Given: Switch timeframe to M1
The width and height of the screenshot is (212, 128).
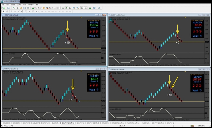Looking at the screenshot, I should (x=42, y=11).
